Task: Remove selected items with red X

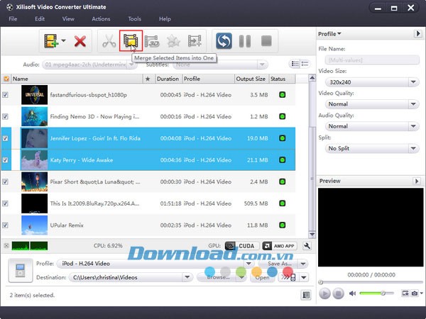Action: [80, 41]
